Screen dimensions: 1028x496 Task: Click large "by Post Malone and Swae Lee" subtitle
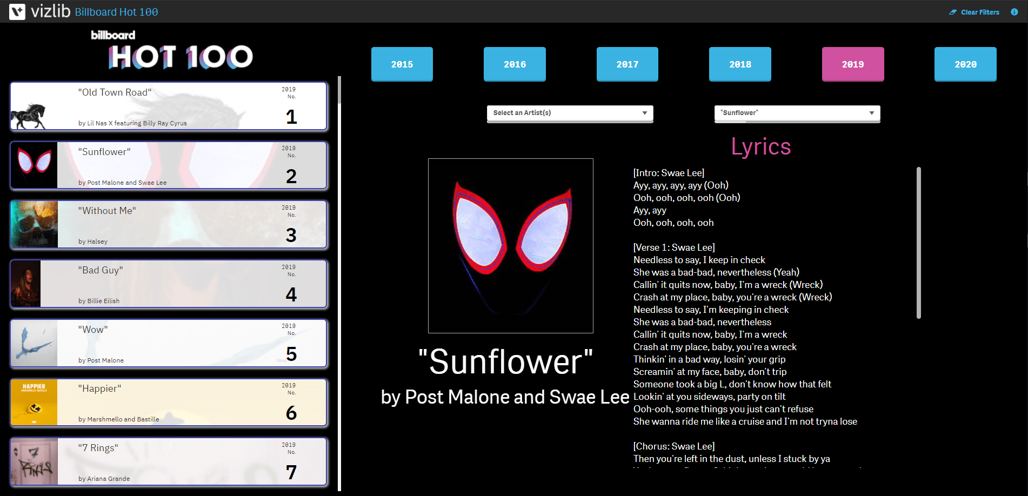[505, 397]
